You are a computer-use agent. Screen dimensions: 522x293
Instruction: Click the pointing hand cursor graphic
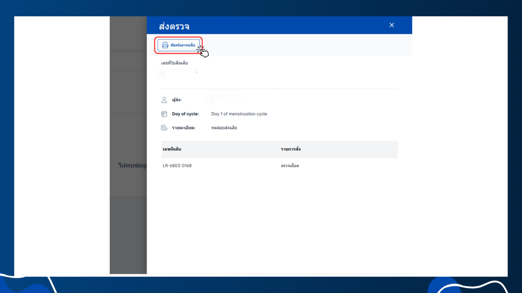[x=203, y=51]
